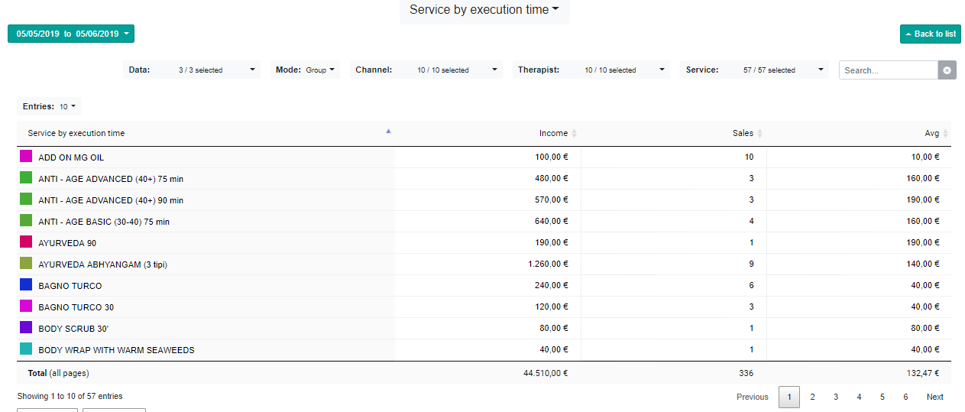Focus the Search input field

pyautogui.click(x=889, y=70)
